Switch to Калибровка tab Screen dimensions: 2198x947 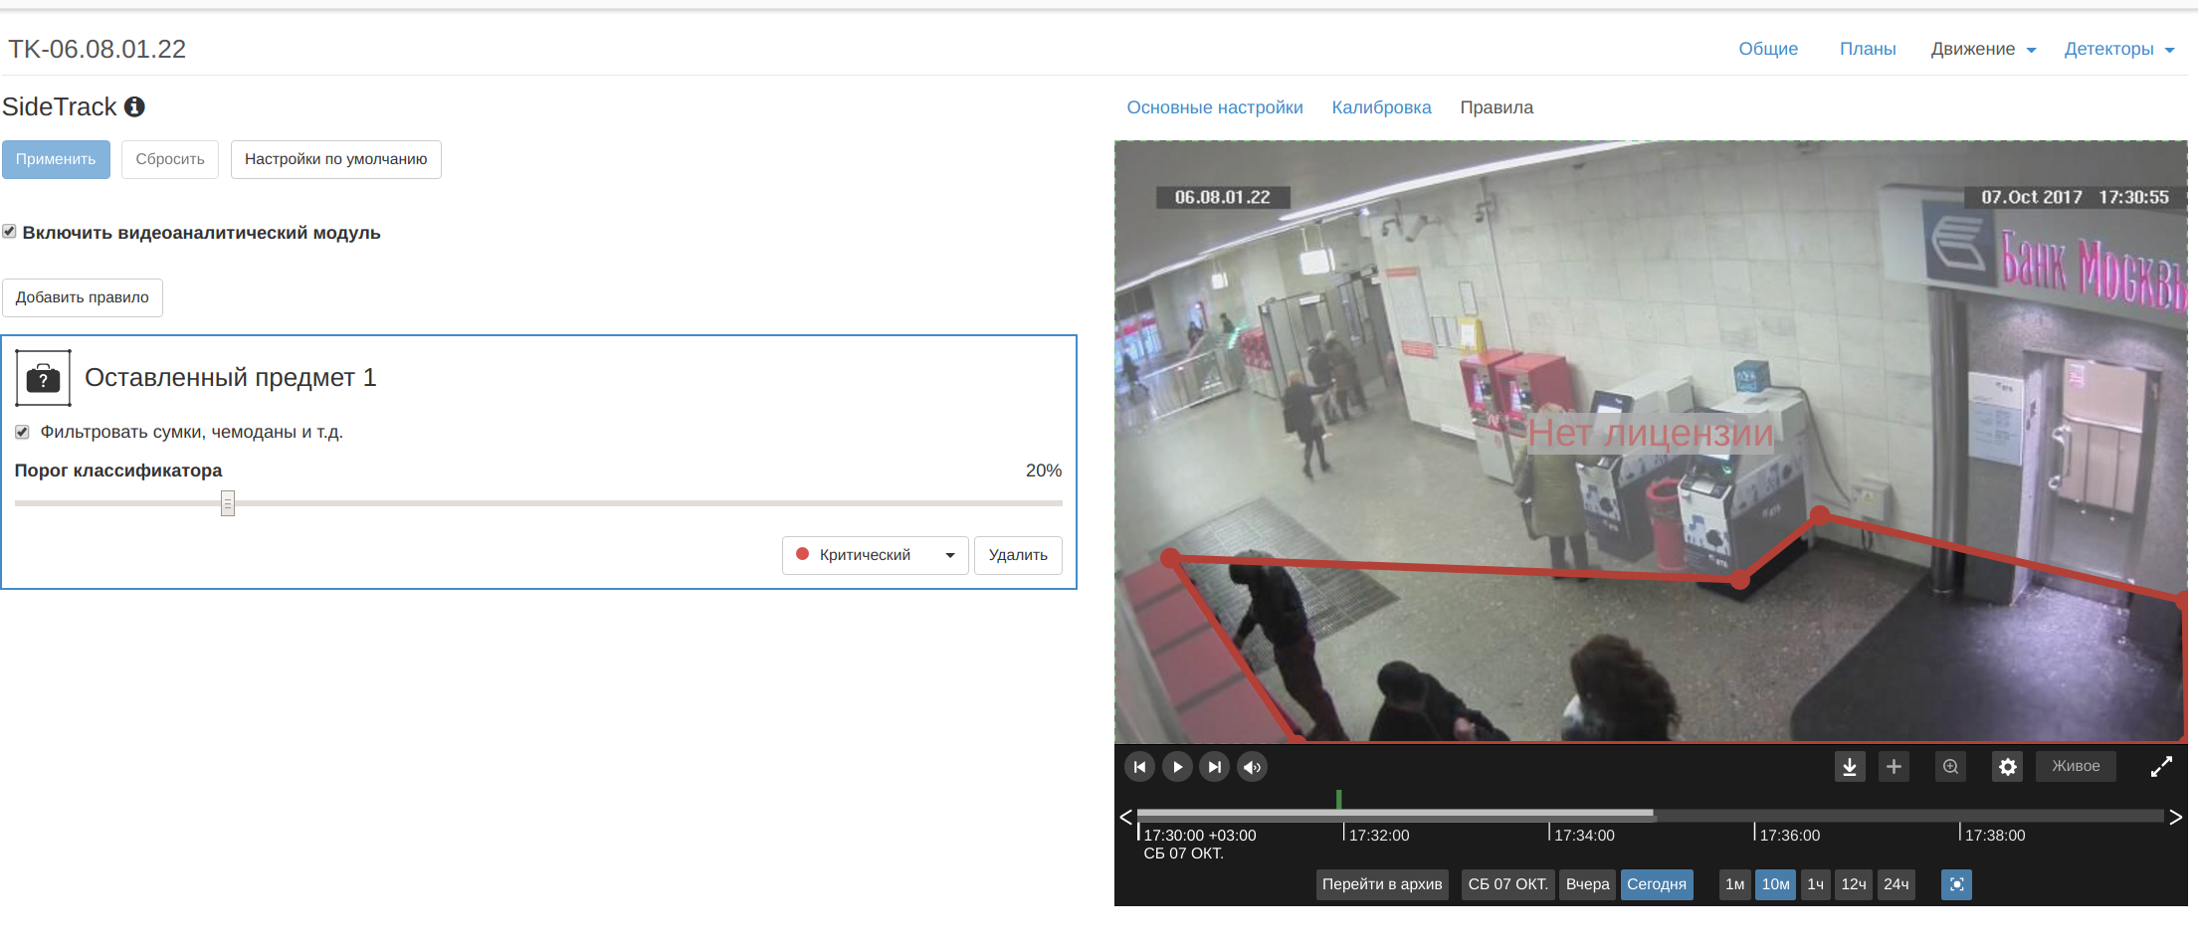[1381, 107]
